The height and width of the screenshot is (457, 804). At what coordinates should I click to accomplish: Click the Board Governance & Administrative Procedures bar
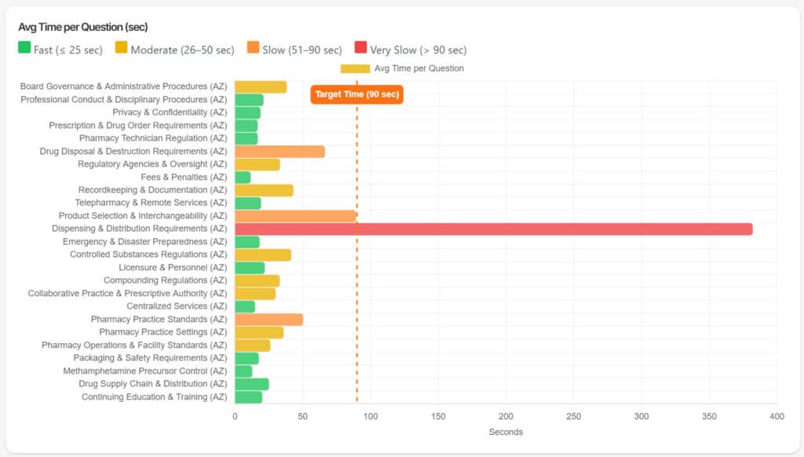pos(261,87)
